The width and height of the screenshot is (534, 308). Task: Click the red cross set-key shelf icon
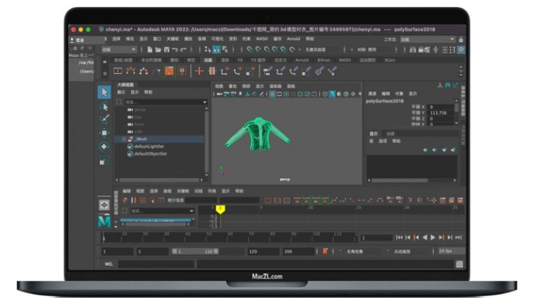tap(200, 71)
